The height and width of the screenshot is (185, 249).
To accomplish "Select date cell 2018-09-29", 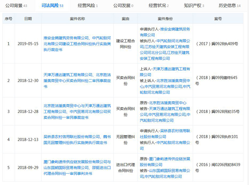I will [28, 168].
